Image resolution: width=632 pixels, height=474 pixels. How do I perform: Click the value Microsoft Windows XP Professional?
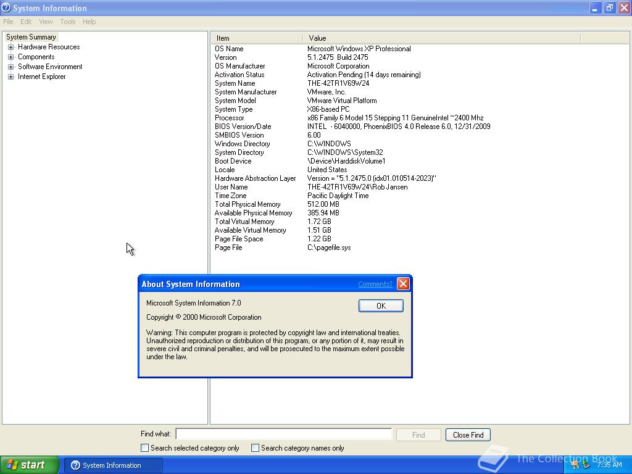359,49
